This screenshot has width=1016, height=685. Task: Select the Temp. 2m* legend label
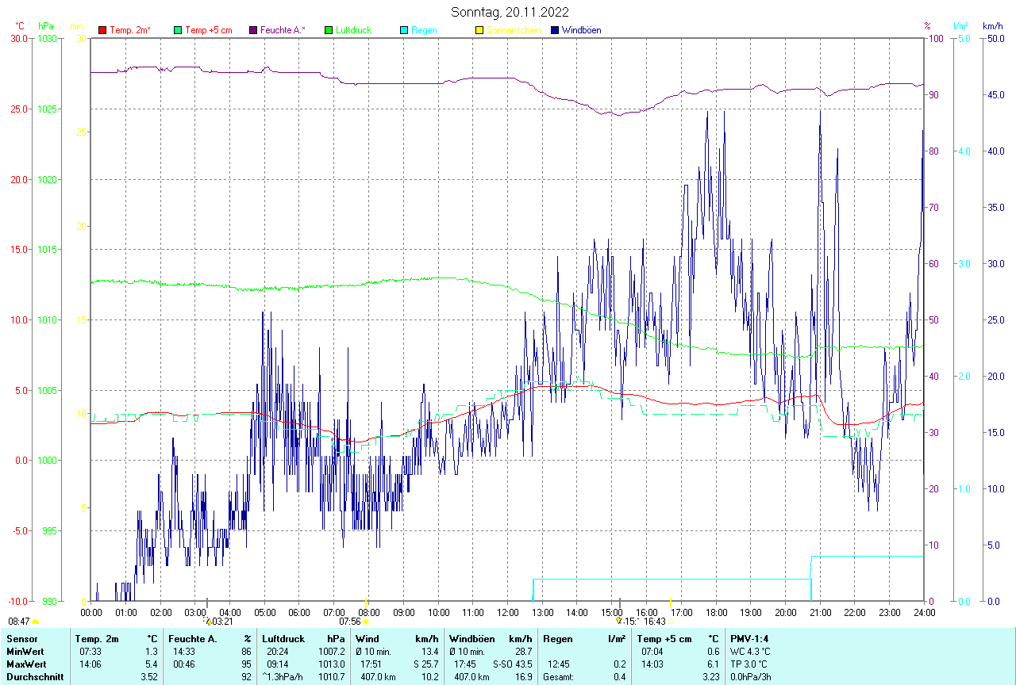pyautogui.click(x=130, y=30)
